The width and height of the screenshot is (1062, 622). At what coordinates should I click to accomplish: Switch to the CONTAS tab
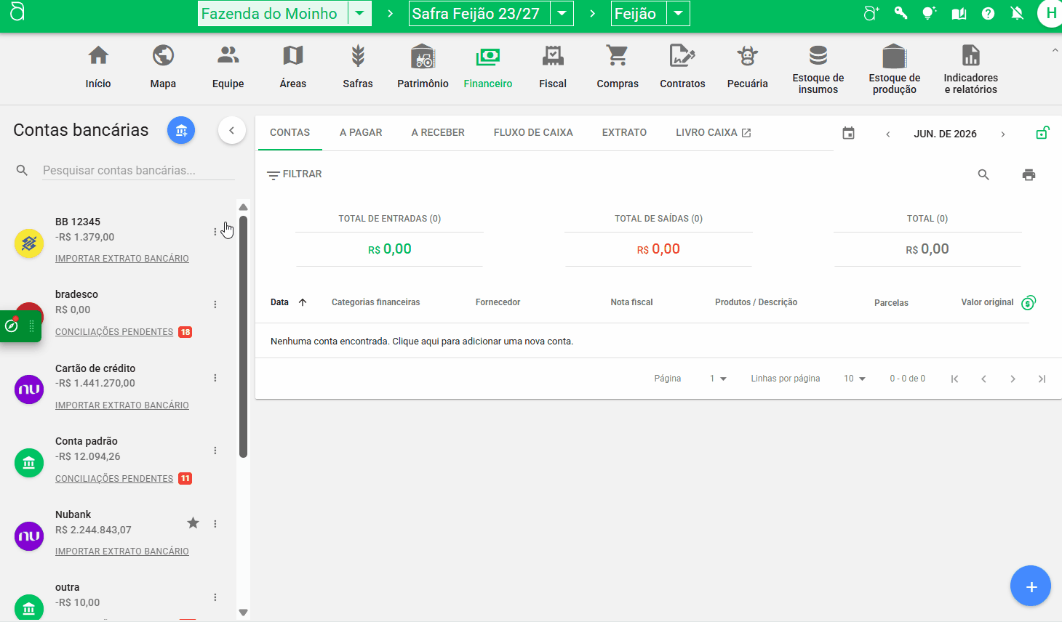click(x=290, y=132)
